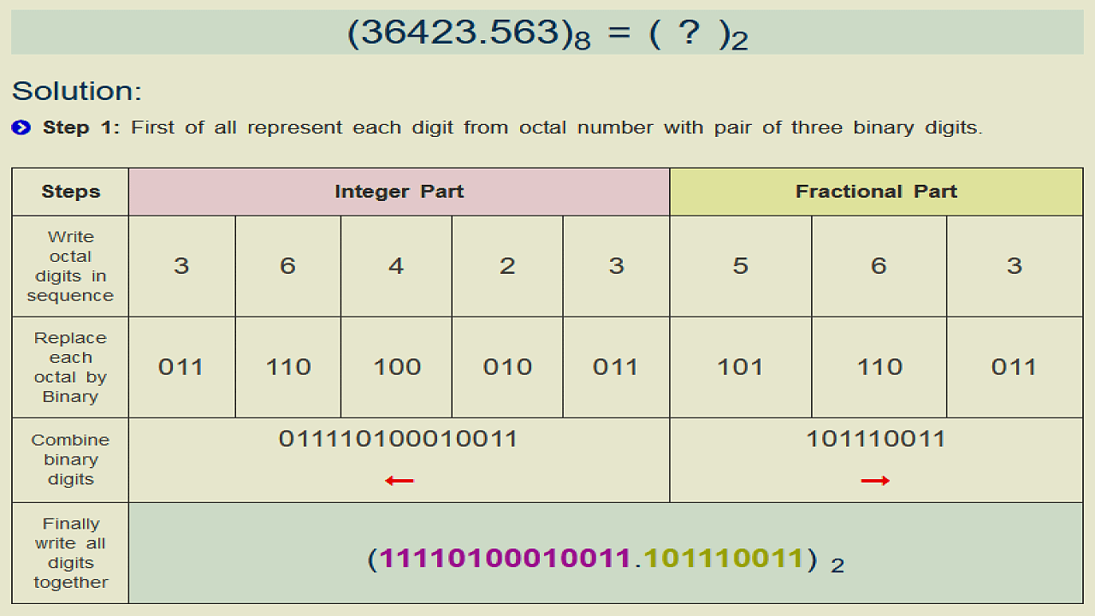Toggle the combined integer binary 011110100010011
Screen dimensions: 1095x616
[x=399, y=439]
